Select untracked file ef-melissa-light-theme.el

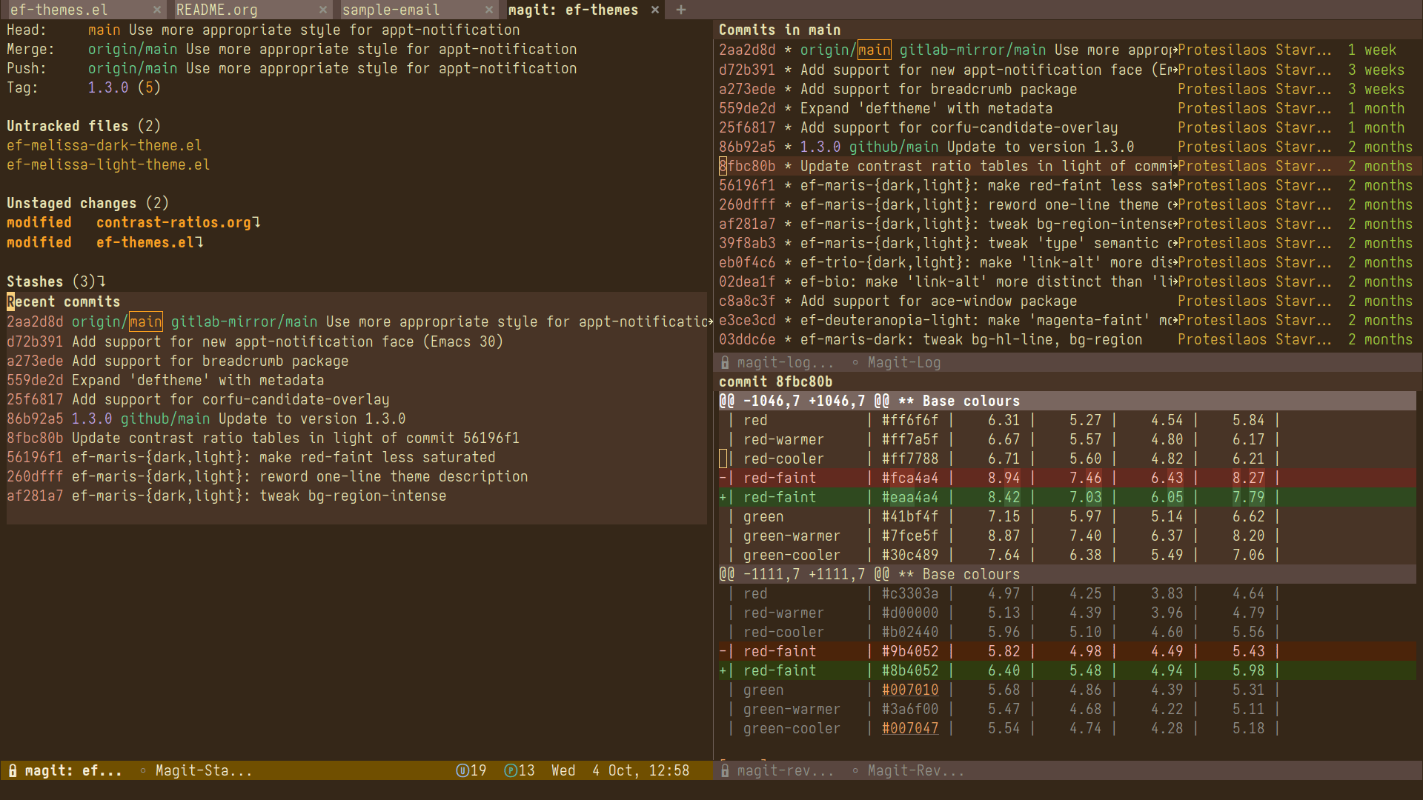click(108, 164)
